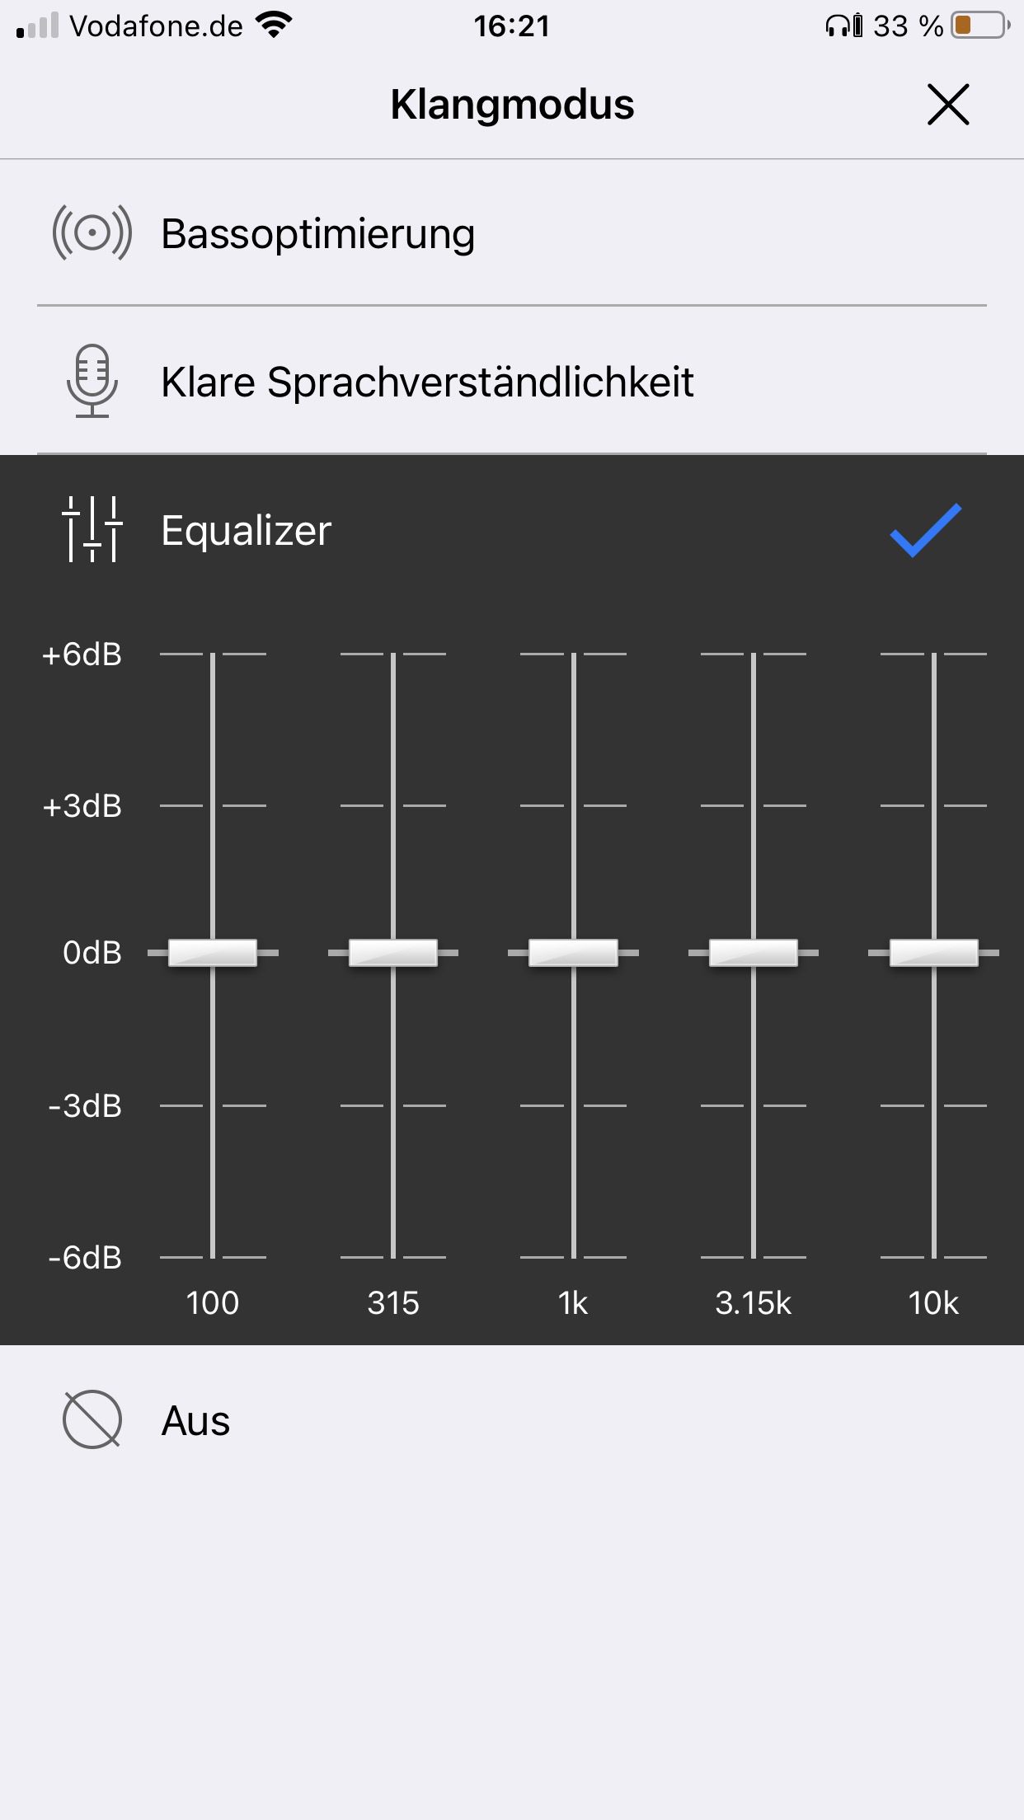Image resolution: width=1024 pixels, height=1820 pixels.
Task: Tap the 1k slider handle
Action: pos(573,952)
